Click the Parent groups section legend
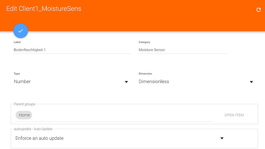The width and height of the screenshot is (265, 149). click(25, 104)
